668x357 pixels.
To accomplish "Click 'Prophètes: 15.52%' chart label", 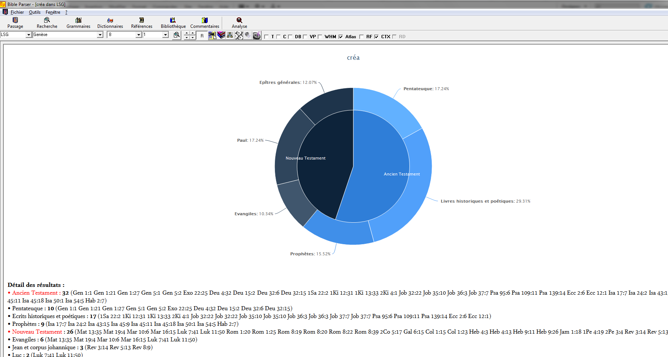I will (310, 254).
